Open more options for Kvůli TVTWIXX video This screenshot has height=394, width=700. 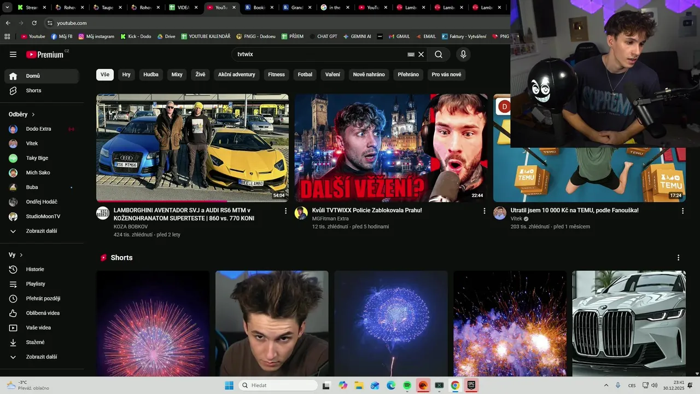tap(484, 211)
